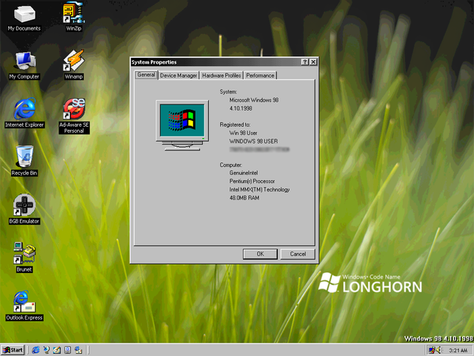
Task: Click the Internet Explorer quick launch icon
Action: [x=36, y=350]
